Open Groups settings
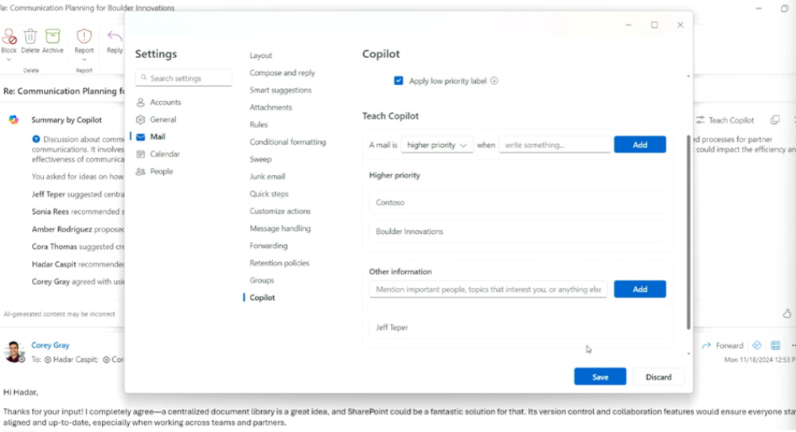This screenshot has width=796, height=432. click(x=261, y=280)
